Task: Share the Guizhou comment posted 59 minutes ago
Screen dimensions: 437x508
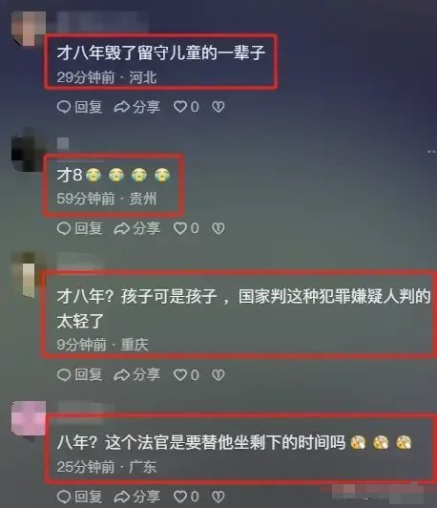Action: point(137,228)
